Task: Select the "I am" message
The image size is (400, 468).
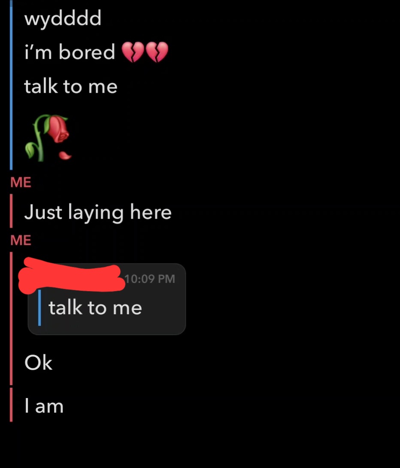Action: (x=44, y=406)
